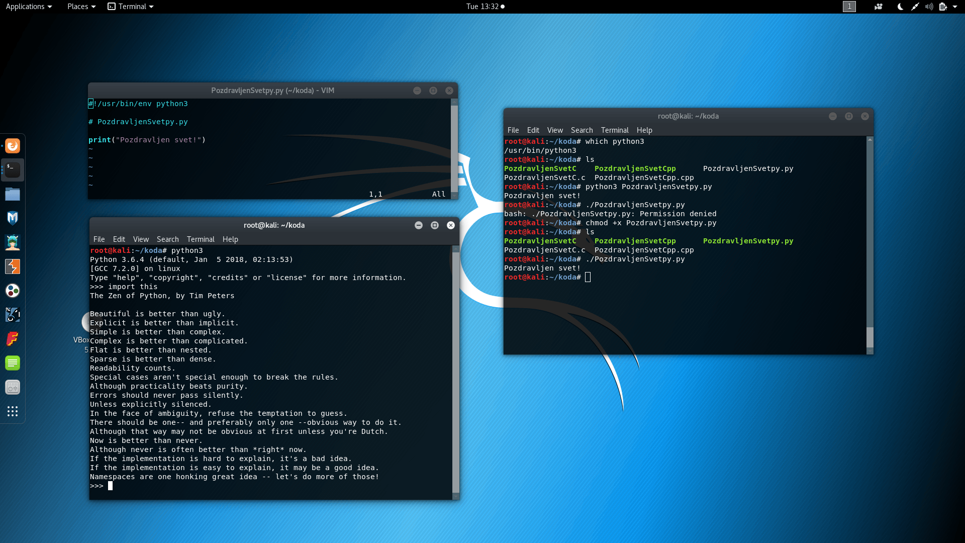Open the Show Applications grid
Image resolution: width=965 pixels, height=543 pixels.
click(13, 411)
